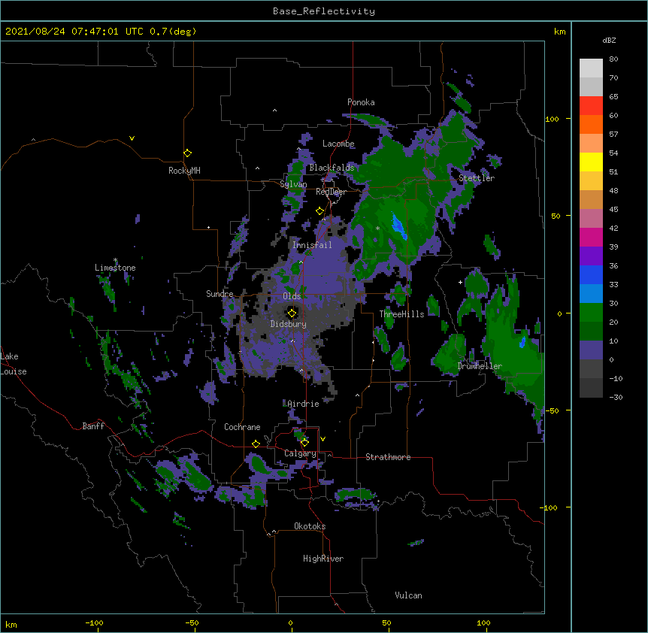This screenshot has height=633, width=648.
Task: Pick the violet 39 dBZ legend swatch
Action: (591, 256)
